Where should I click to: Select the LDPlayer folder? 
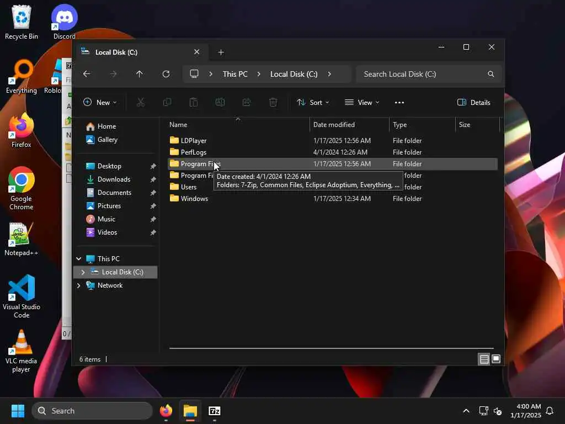[332, 141]
